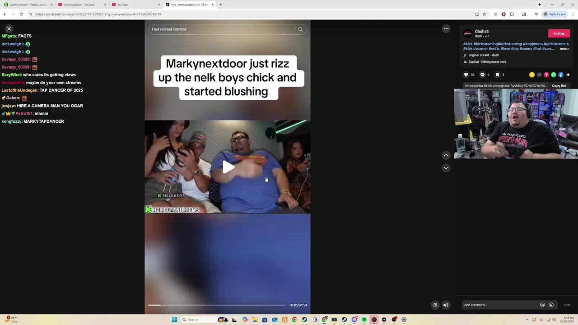
Task: Open the dash7s profile avatar
Action: coord(468,33)
